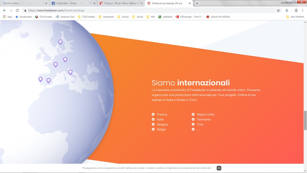The height and width of the screenshot is (173, 307).
Task: Open the Bookmarks star shortcut
Action: [x=24, y=17]
